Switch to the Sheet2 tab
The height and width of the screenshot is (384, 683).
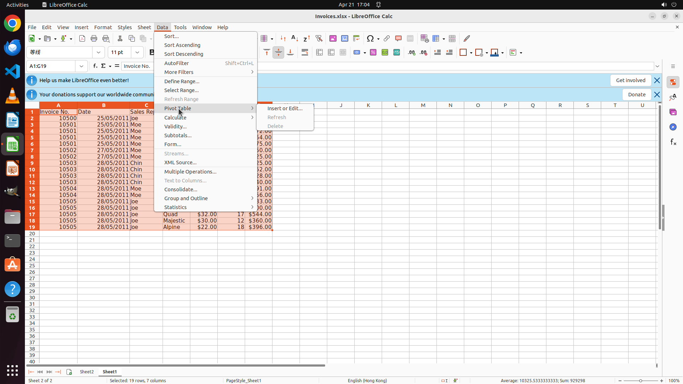coord(87,372)
